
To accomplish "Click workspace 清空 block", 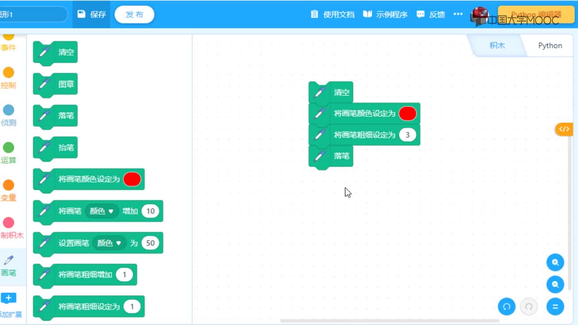I will [331, 93].
